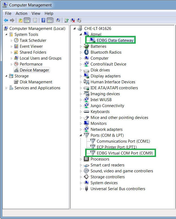Select Communications Port (COM1)

click(x=123, y=141)
